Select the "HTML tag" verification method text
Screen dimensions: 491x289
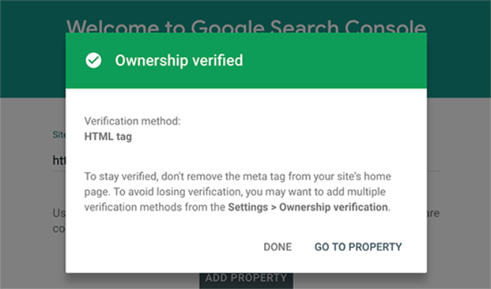107,136
